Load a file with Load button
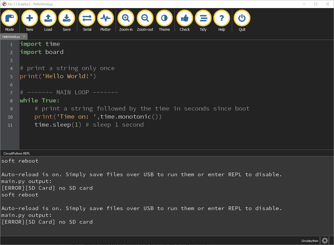 [x=48, y=21]
